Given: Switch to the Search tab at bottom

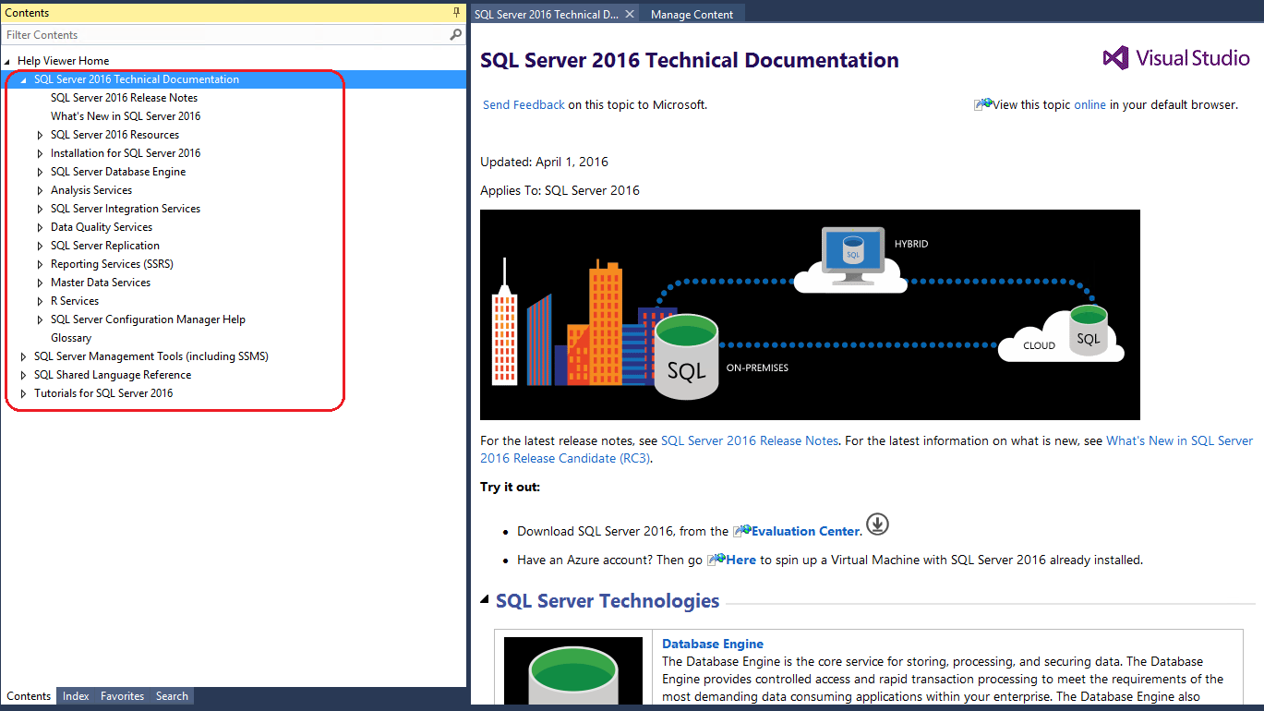Looking at the screenshot, I should click(172, 696).
